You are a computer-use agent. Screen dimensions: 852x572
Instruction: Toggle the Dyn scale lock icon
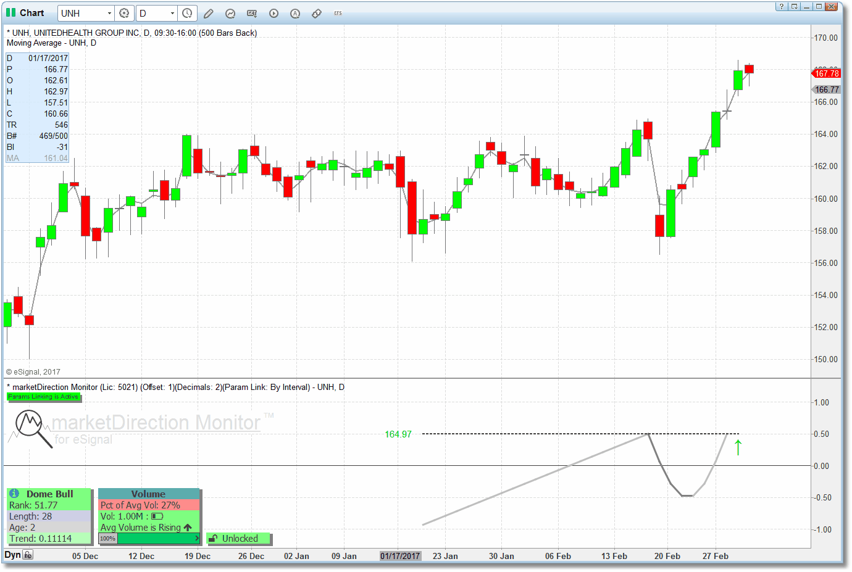[x=28, y=555]
